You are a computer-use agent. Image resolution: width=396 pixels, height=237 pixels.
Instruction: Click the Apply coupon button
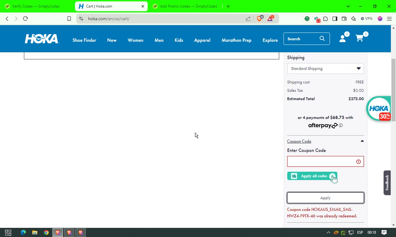pos(326,198)
